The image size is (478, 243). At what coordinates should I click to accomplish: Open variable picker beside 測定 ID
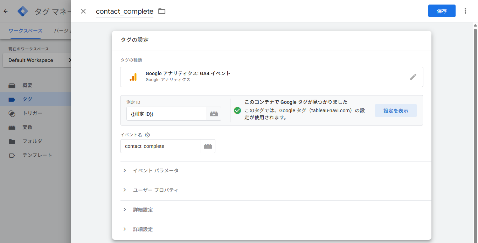(x=214, y=114)
